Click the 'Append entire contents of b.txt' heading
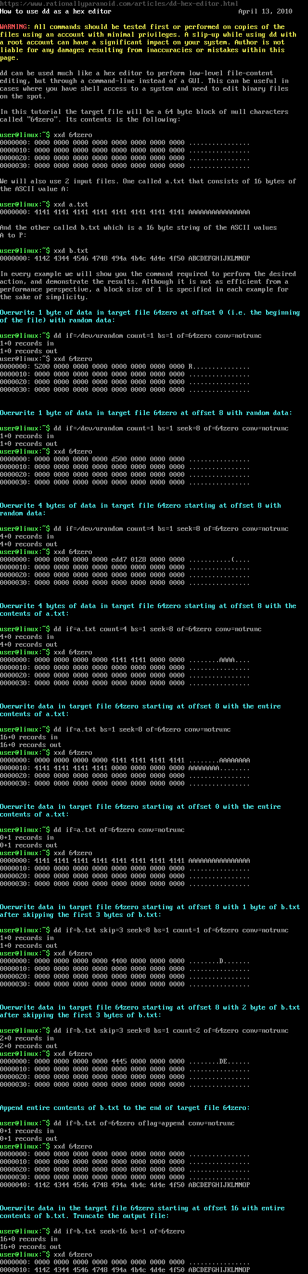Screen dimensions: 308x1274 click(x=124, y=1108)
